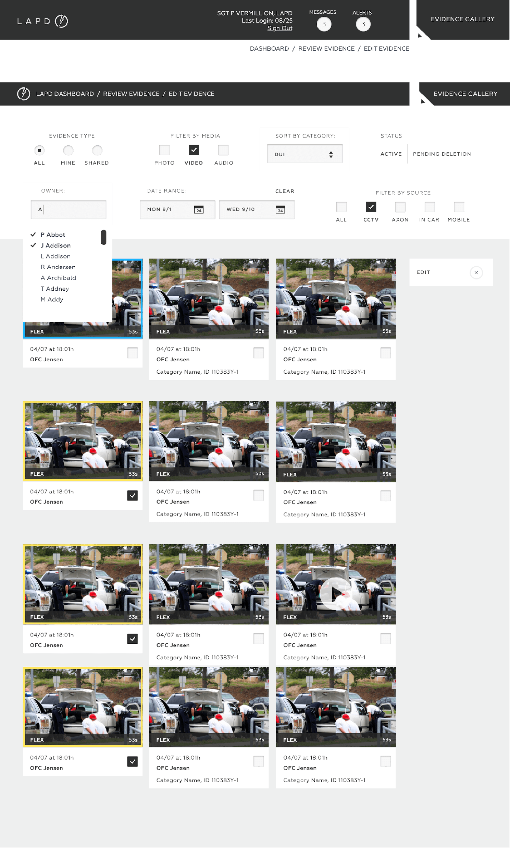Viewport: 510px width, 857px height.
Task: Check the MOBILE source filter checkbox
Action: click(x=459, y=207)
